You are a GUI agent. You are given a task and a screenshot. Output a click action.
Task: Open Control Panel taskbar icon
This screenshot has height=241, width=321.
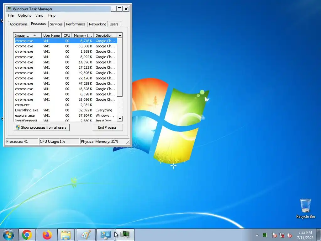click(105, 235)
